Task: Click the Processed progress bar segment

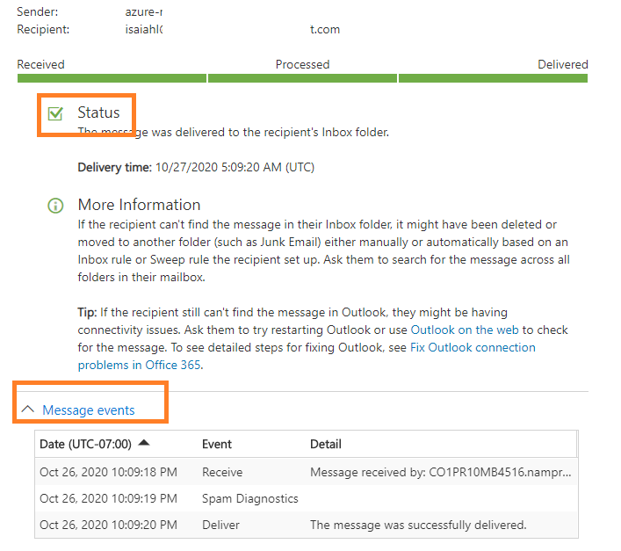Action: [x=302, y=78]
